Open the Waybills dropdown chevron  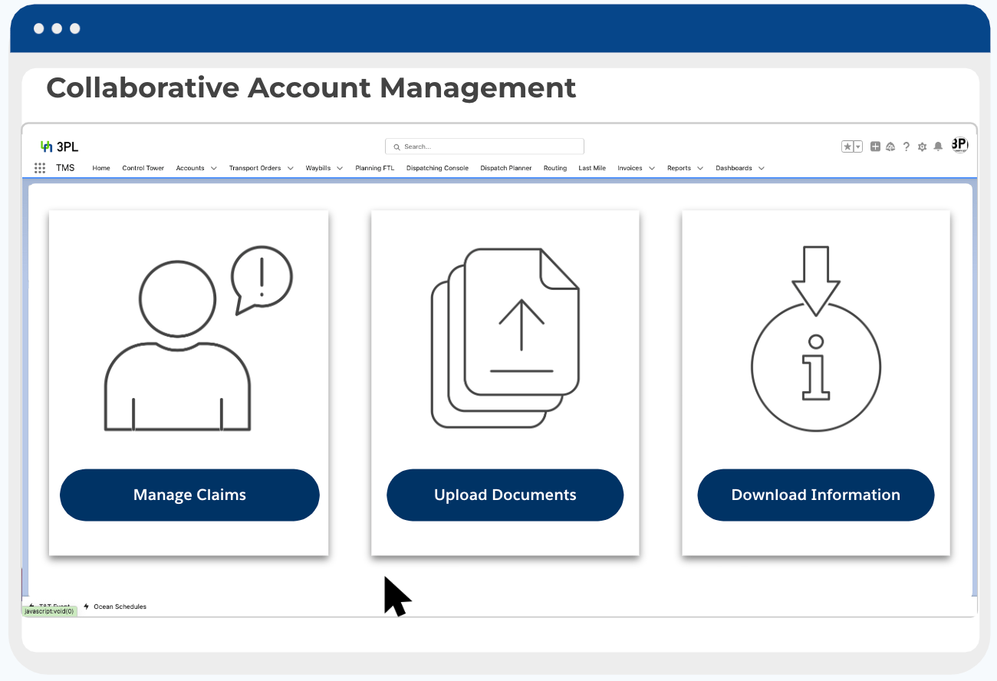pos(339,168)
